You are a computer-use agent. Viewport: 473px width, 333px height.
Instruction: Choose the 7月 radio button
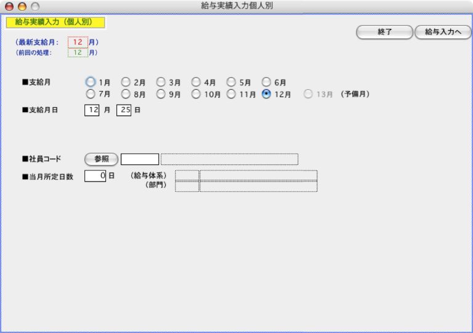coord(91,94)
